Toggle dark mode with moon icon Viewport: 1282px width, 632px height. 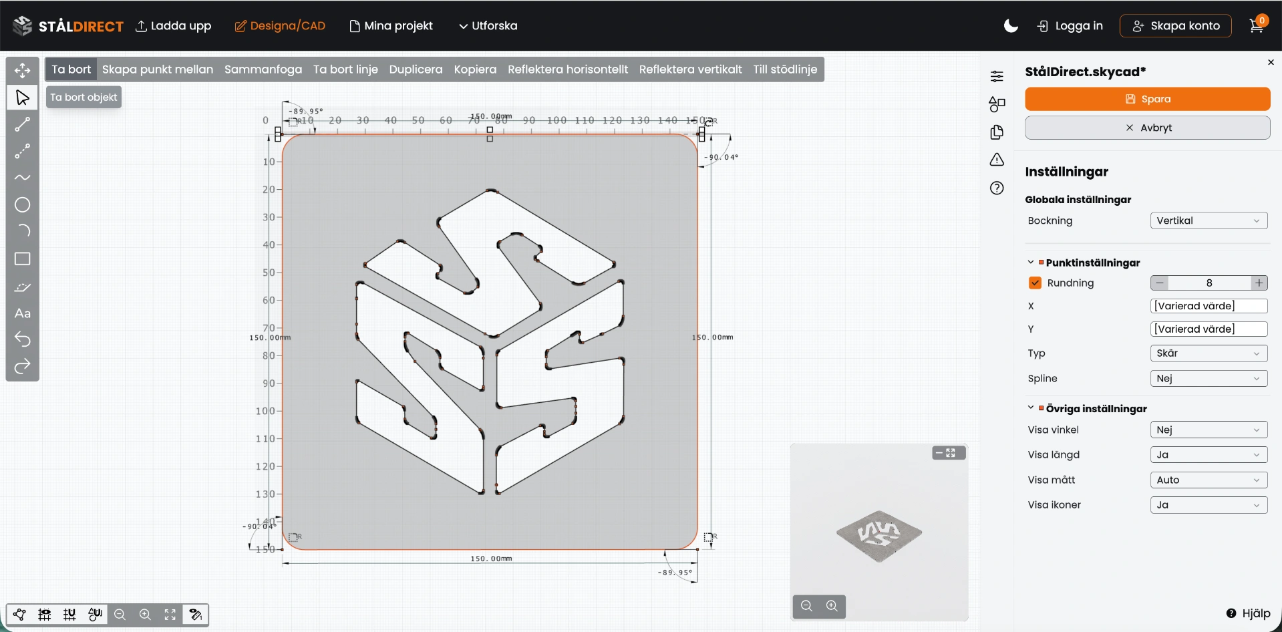(1011, 25)
